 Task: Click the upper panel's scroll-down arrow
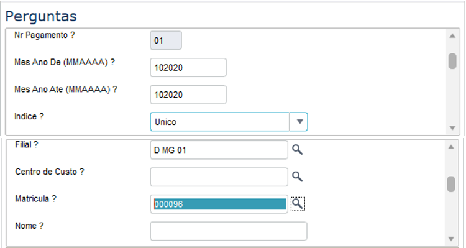point(452,128)
